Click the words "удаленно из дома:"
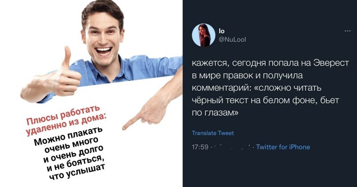Image resolution: width=357 pixels, height=187 pixels. click(66, 124)
